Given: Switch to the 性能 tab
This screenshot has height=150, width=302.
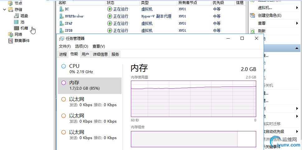Looking at the screenshot, I should (x=74, y=54).
